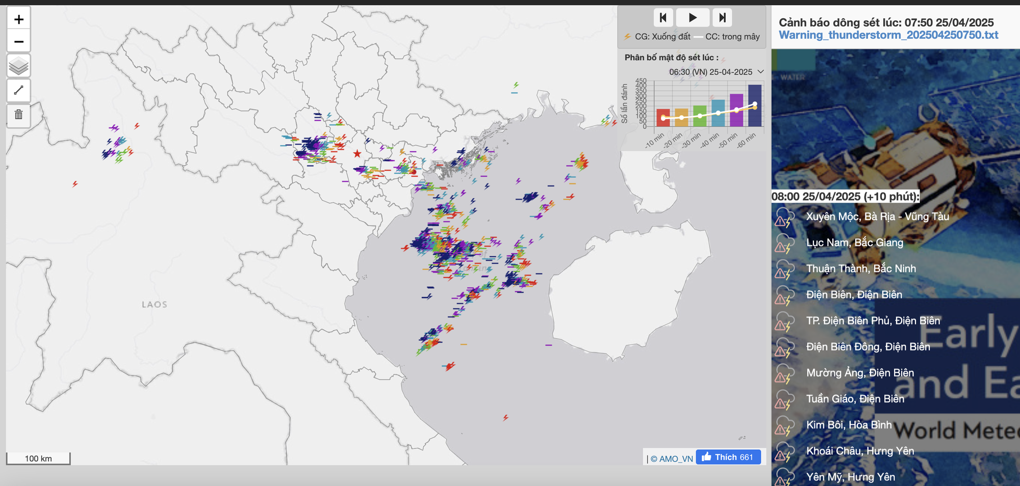Zoom in on the lightning map
Screen dimensions: 1020x486
pos(19,19)
